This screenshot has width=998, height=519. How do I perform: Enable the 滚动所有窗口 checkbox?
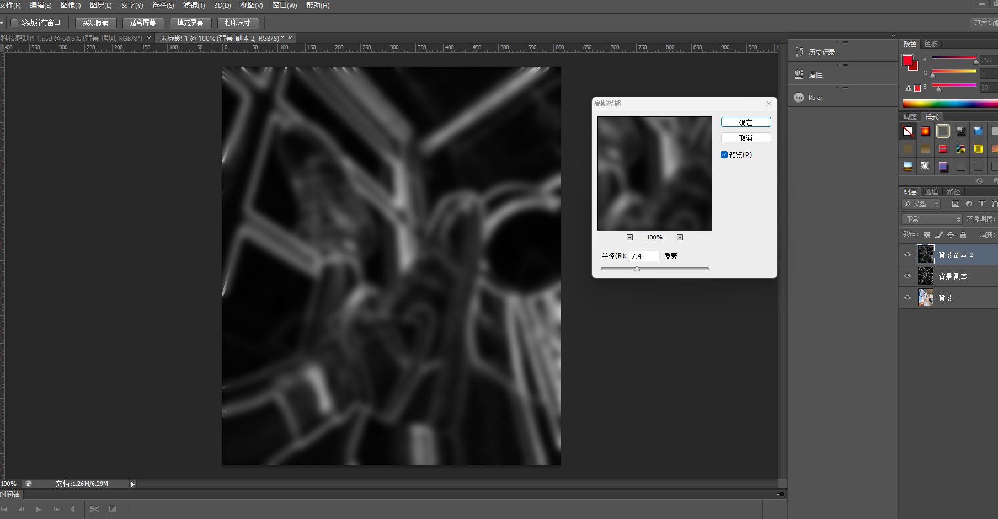pos(15,23)
